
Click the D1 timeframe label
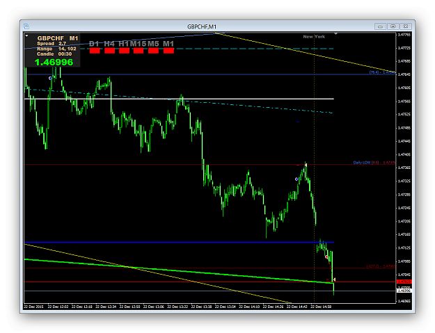pyautogui.click(x=95, y=44)
